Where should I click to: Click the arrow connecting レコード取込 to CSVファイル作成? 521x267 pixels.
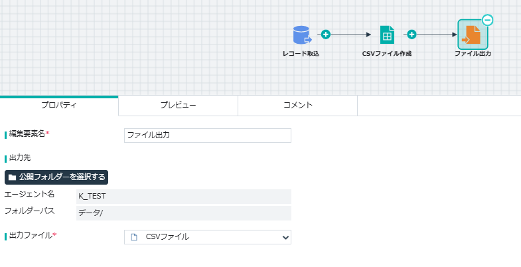[x=350, y=35]
